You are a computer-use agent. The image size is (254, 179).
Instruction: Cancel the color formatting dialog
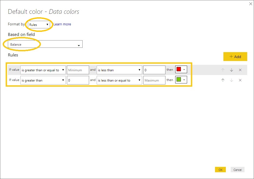click(x=237, y=170)
